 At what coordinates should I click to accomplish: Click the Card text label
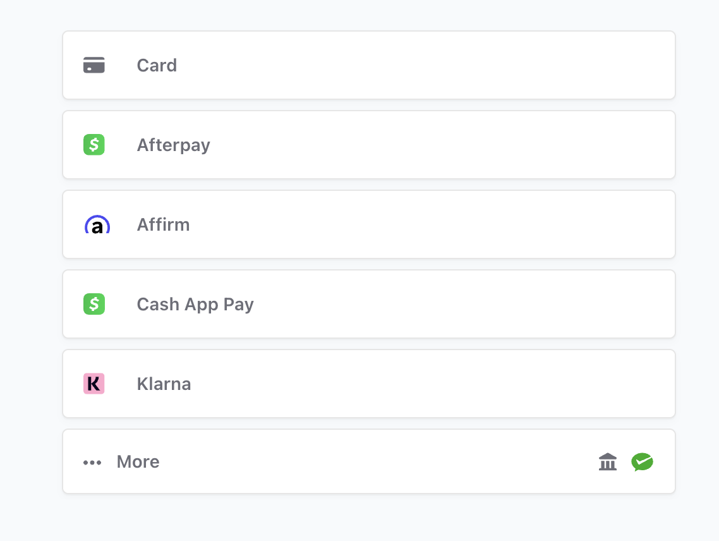pos(157,65)
